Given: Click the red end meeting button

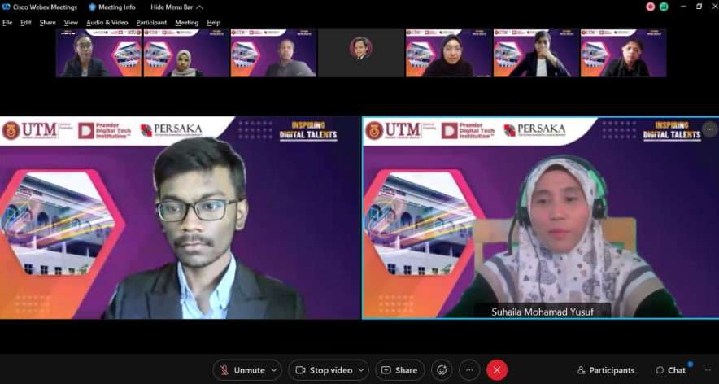Looking at the screenshot, I should (497, 370).
